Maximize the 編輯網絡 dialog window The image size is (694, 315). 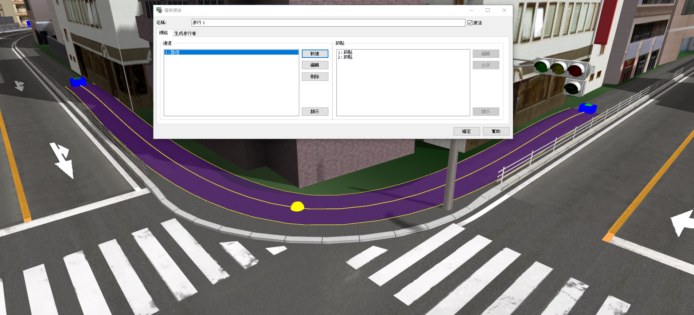click(488, 10)
